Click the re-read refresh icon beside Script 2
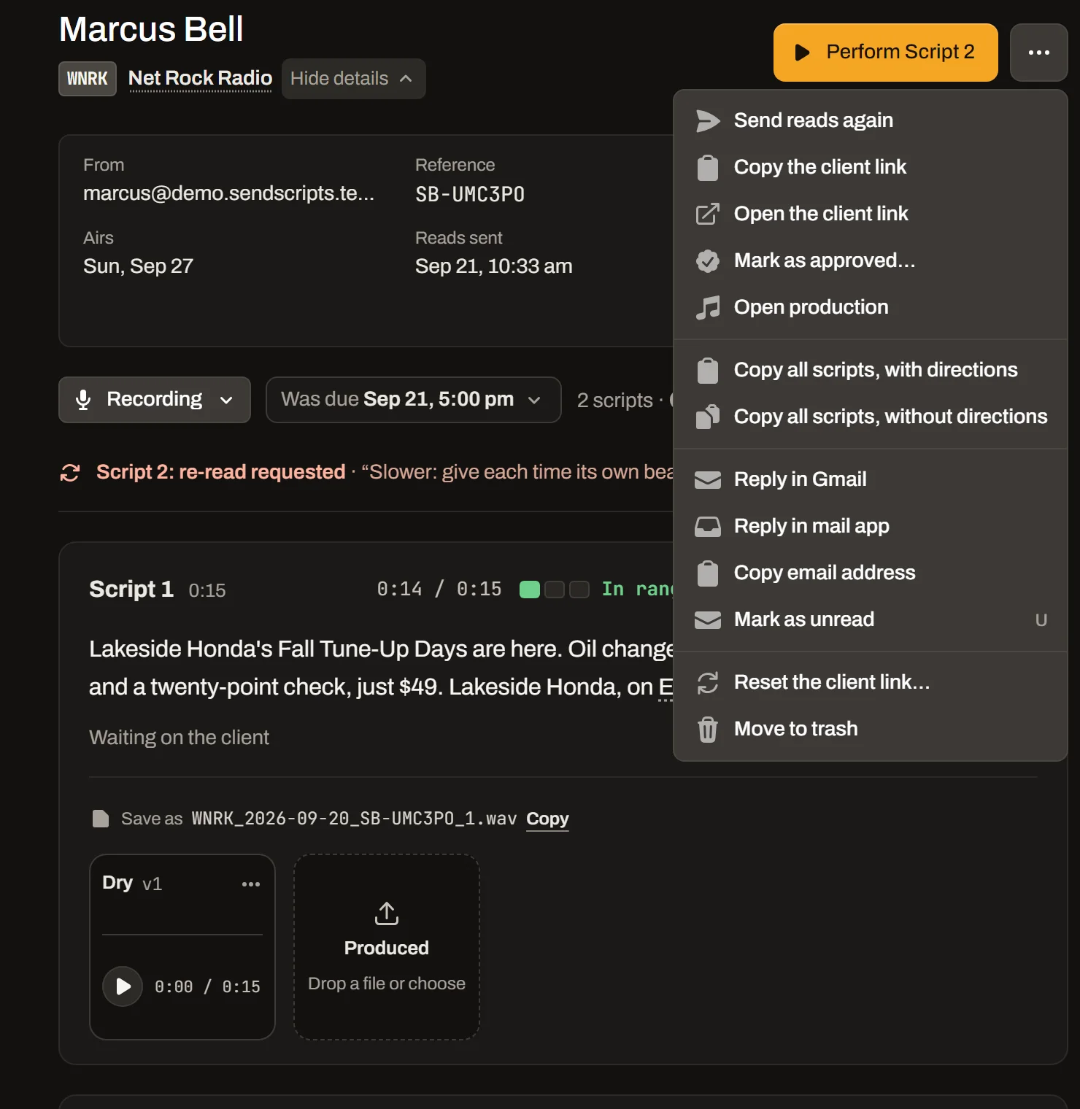Image resolution: width=1080 pixels, height=1109 pixels. (70, 473)
